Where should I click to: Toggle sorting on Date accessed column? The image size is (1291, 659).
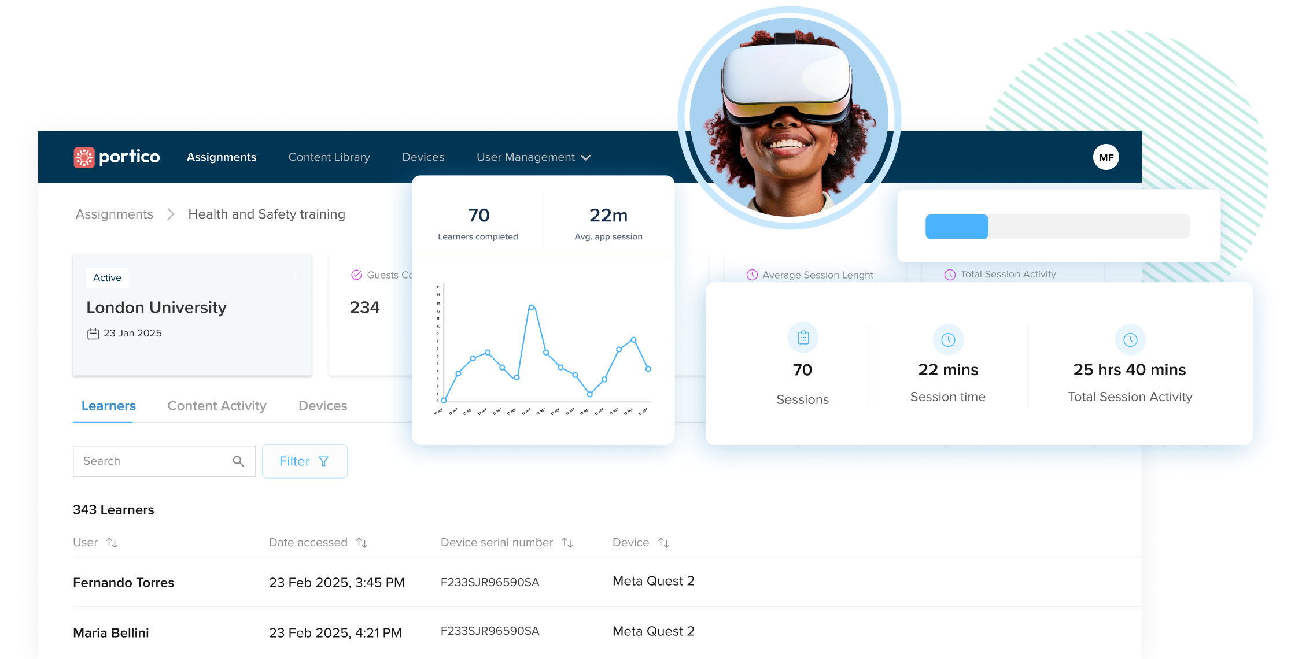point(362,542)
